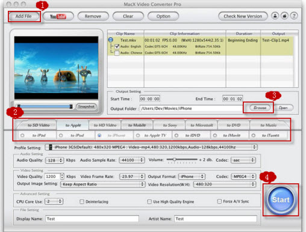This screenshot has height=232, width=306.
Task: Click the video preview trim slider bar
Action: coord(45,106)
